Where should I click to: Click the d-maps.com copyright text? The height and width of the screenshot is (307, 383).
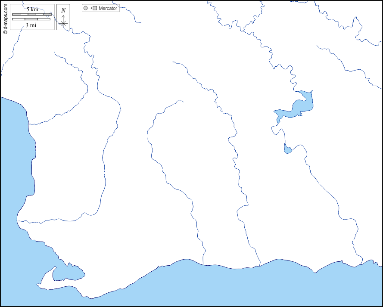[5, 18]
